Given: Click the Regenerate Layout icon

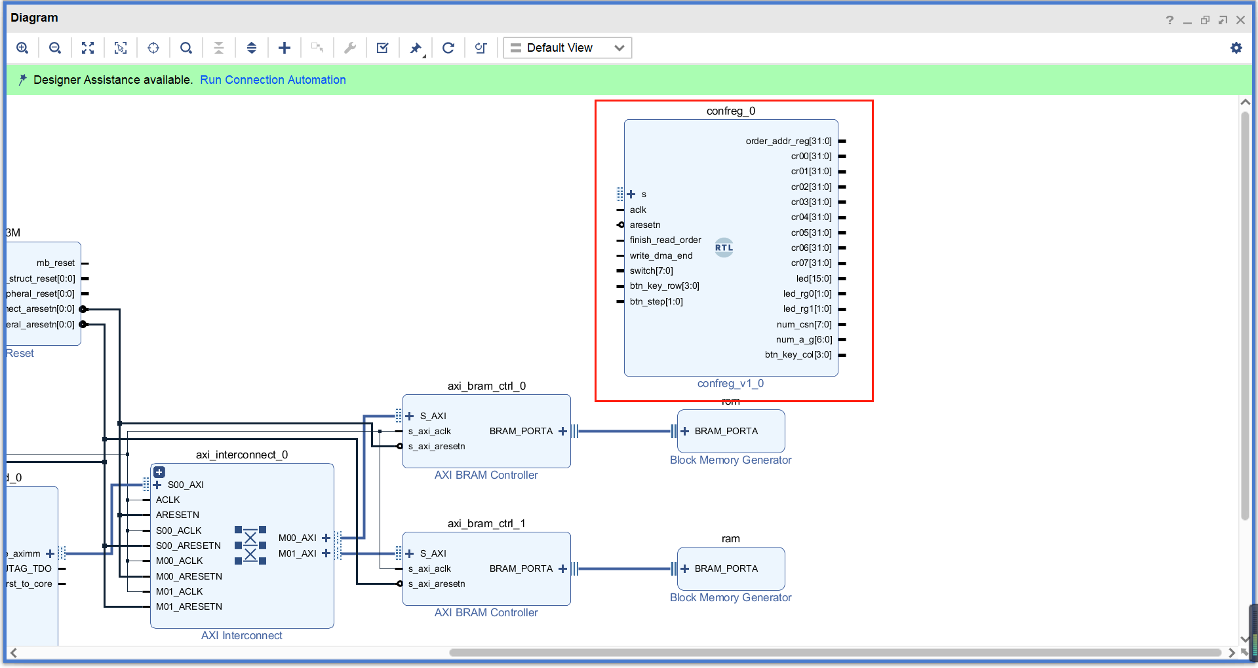Looking at the screenshot, I should click(x=448, y=48).
